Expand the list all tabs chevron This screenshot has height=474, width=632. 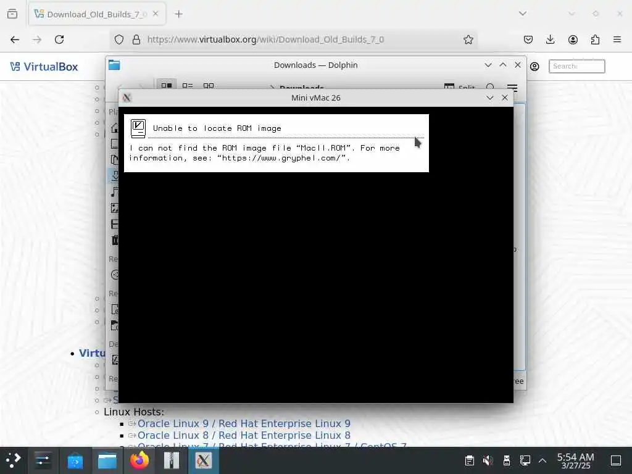(522, 14)
